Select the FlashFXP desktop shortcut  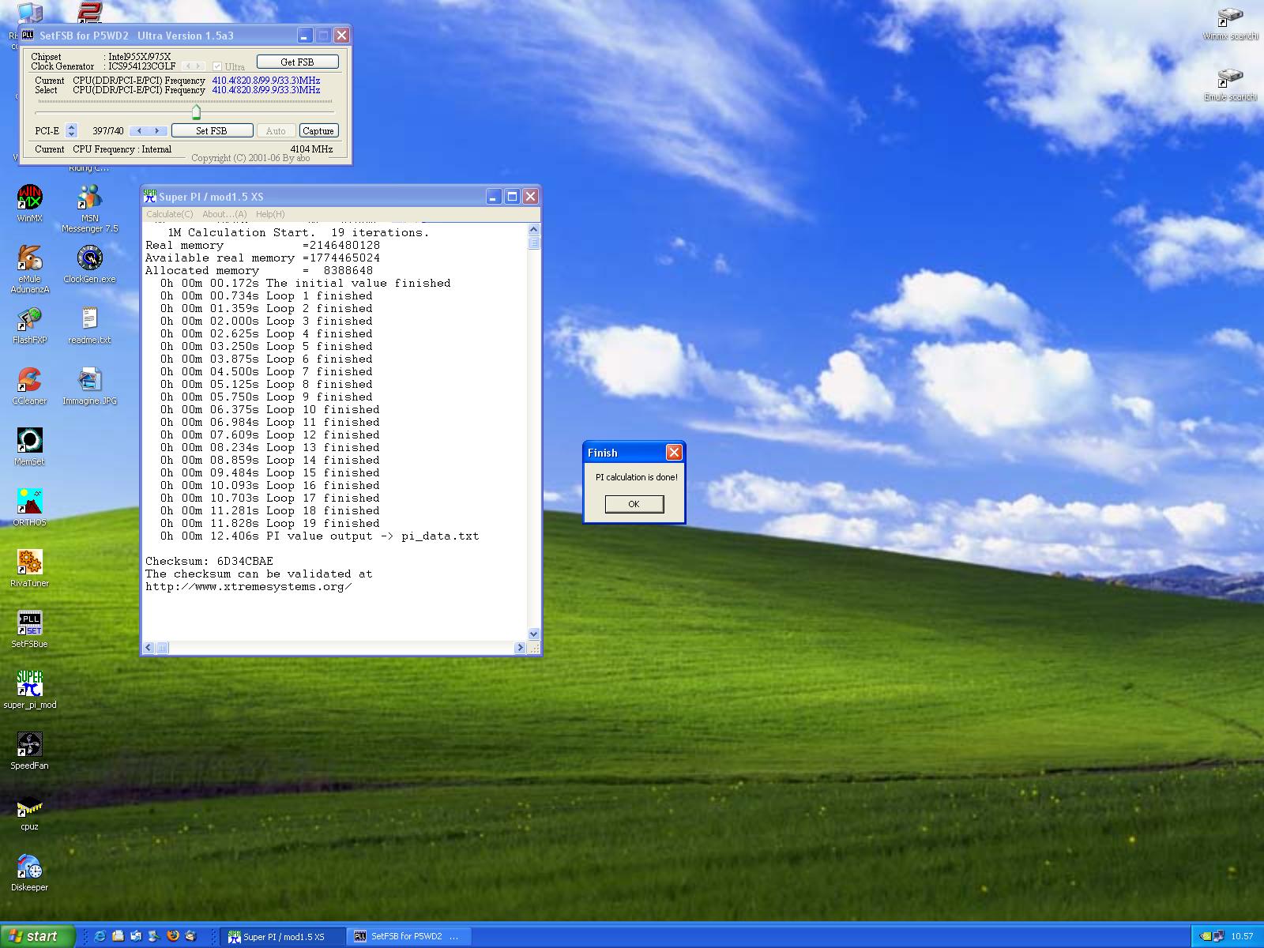30,325
